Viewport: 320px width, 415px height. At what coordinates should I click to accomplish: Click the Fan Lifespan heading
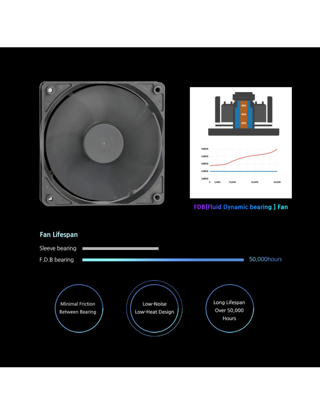coord(59,234)
